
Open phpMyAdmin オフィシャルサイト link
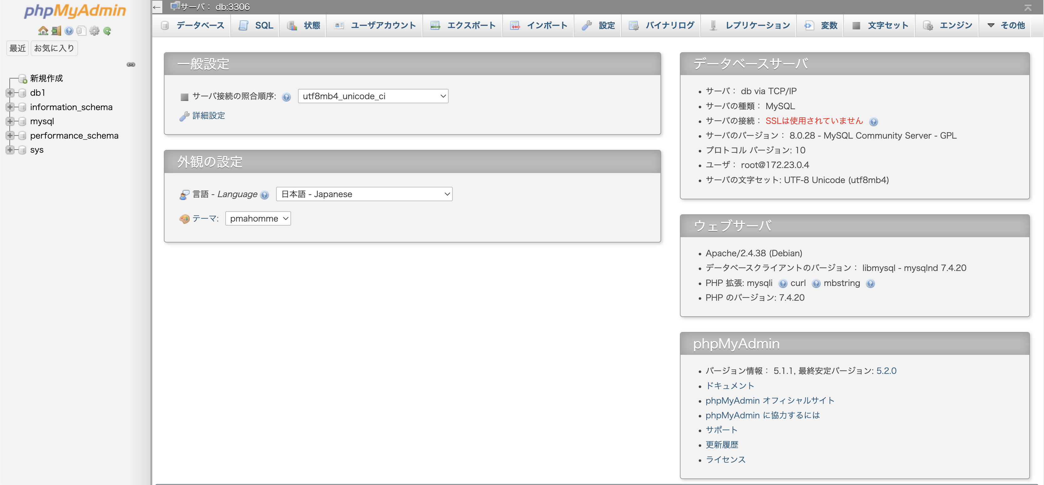pos(770,401)
